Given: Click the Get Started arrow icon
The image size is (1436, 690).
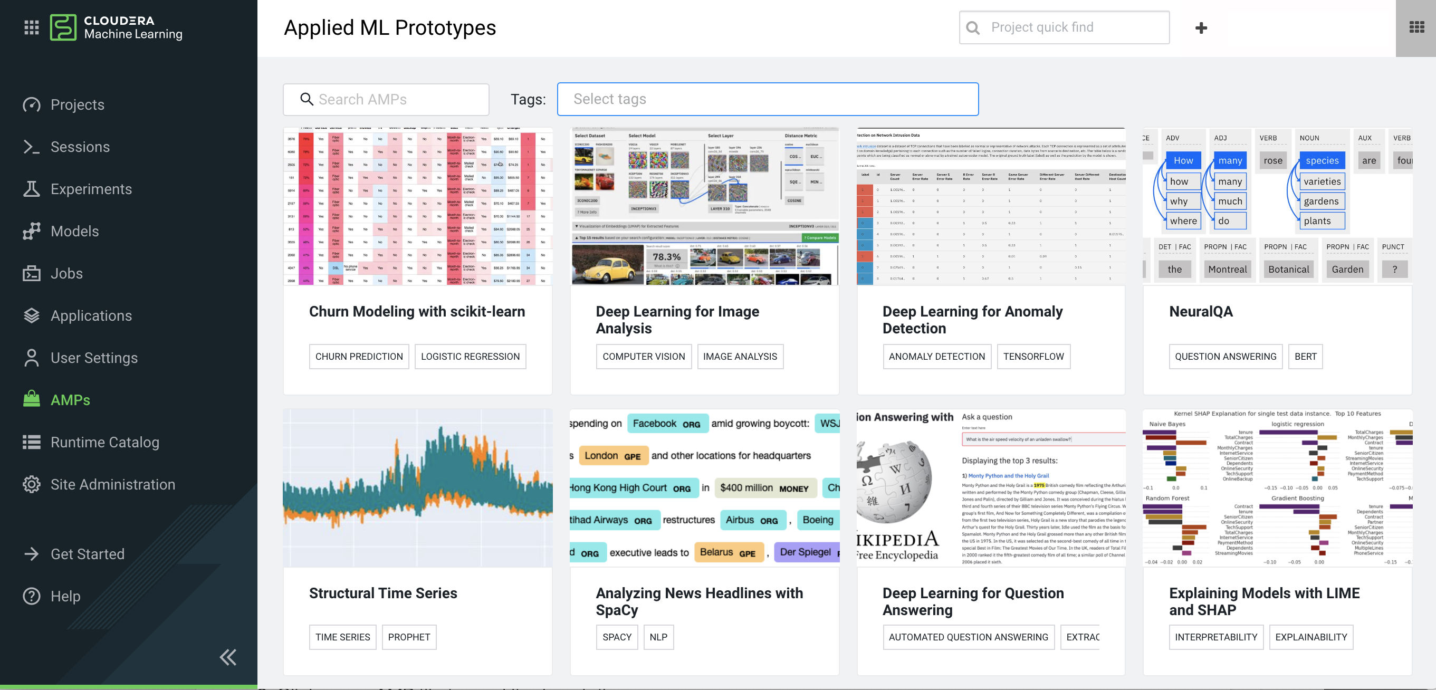Looking at the screenshot, I should pos(31,553).
